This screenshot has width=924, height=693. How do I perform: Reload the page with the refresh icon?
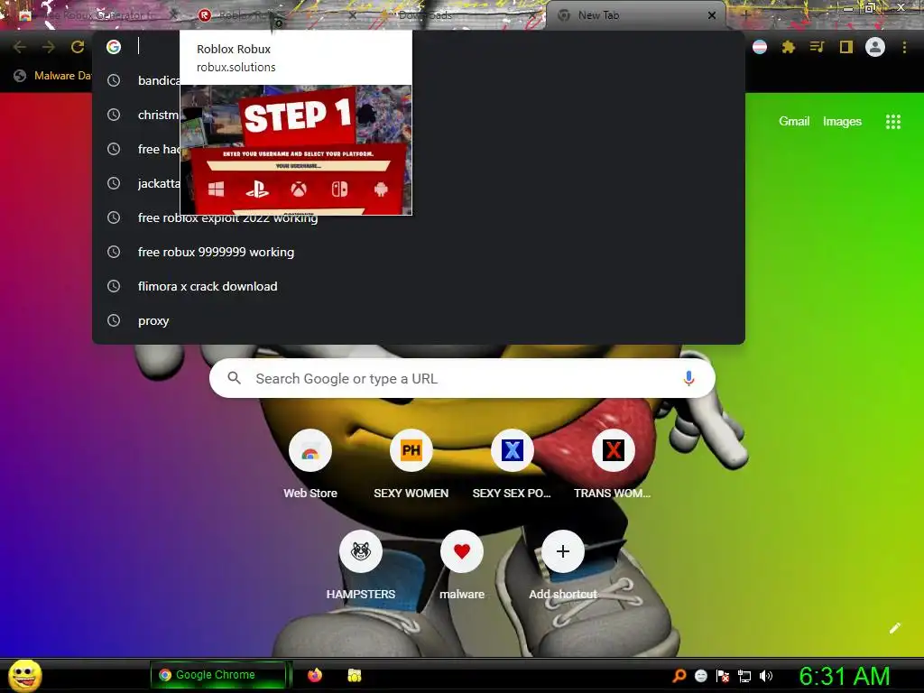(x=78, y=47)
